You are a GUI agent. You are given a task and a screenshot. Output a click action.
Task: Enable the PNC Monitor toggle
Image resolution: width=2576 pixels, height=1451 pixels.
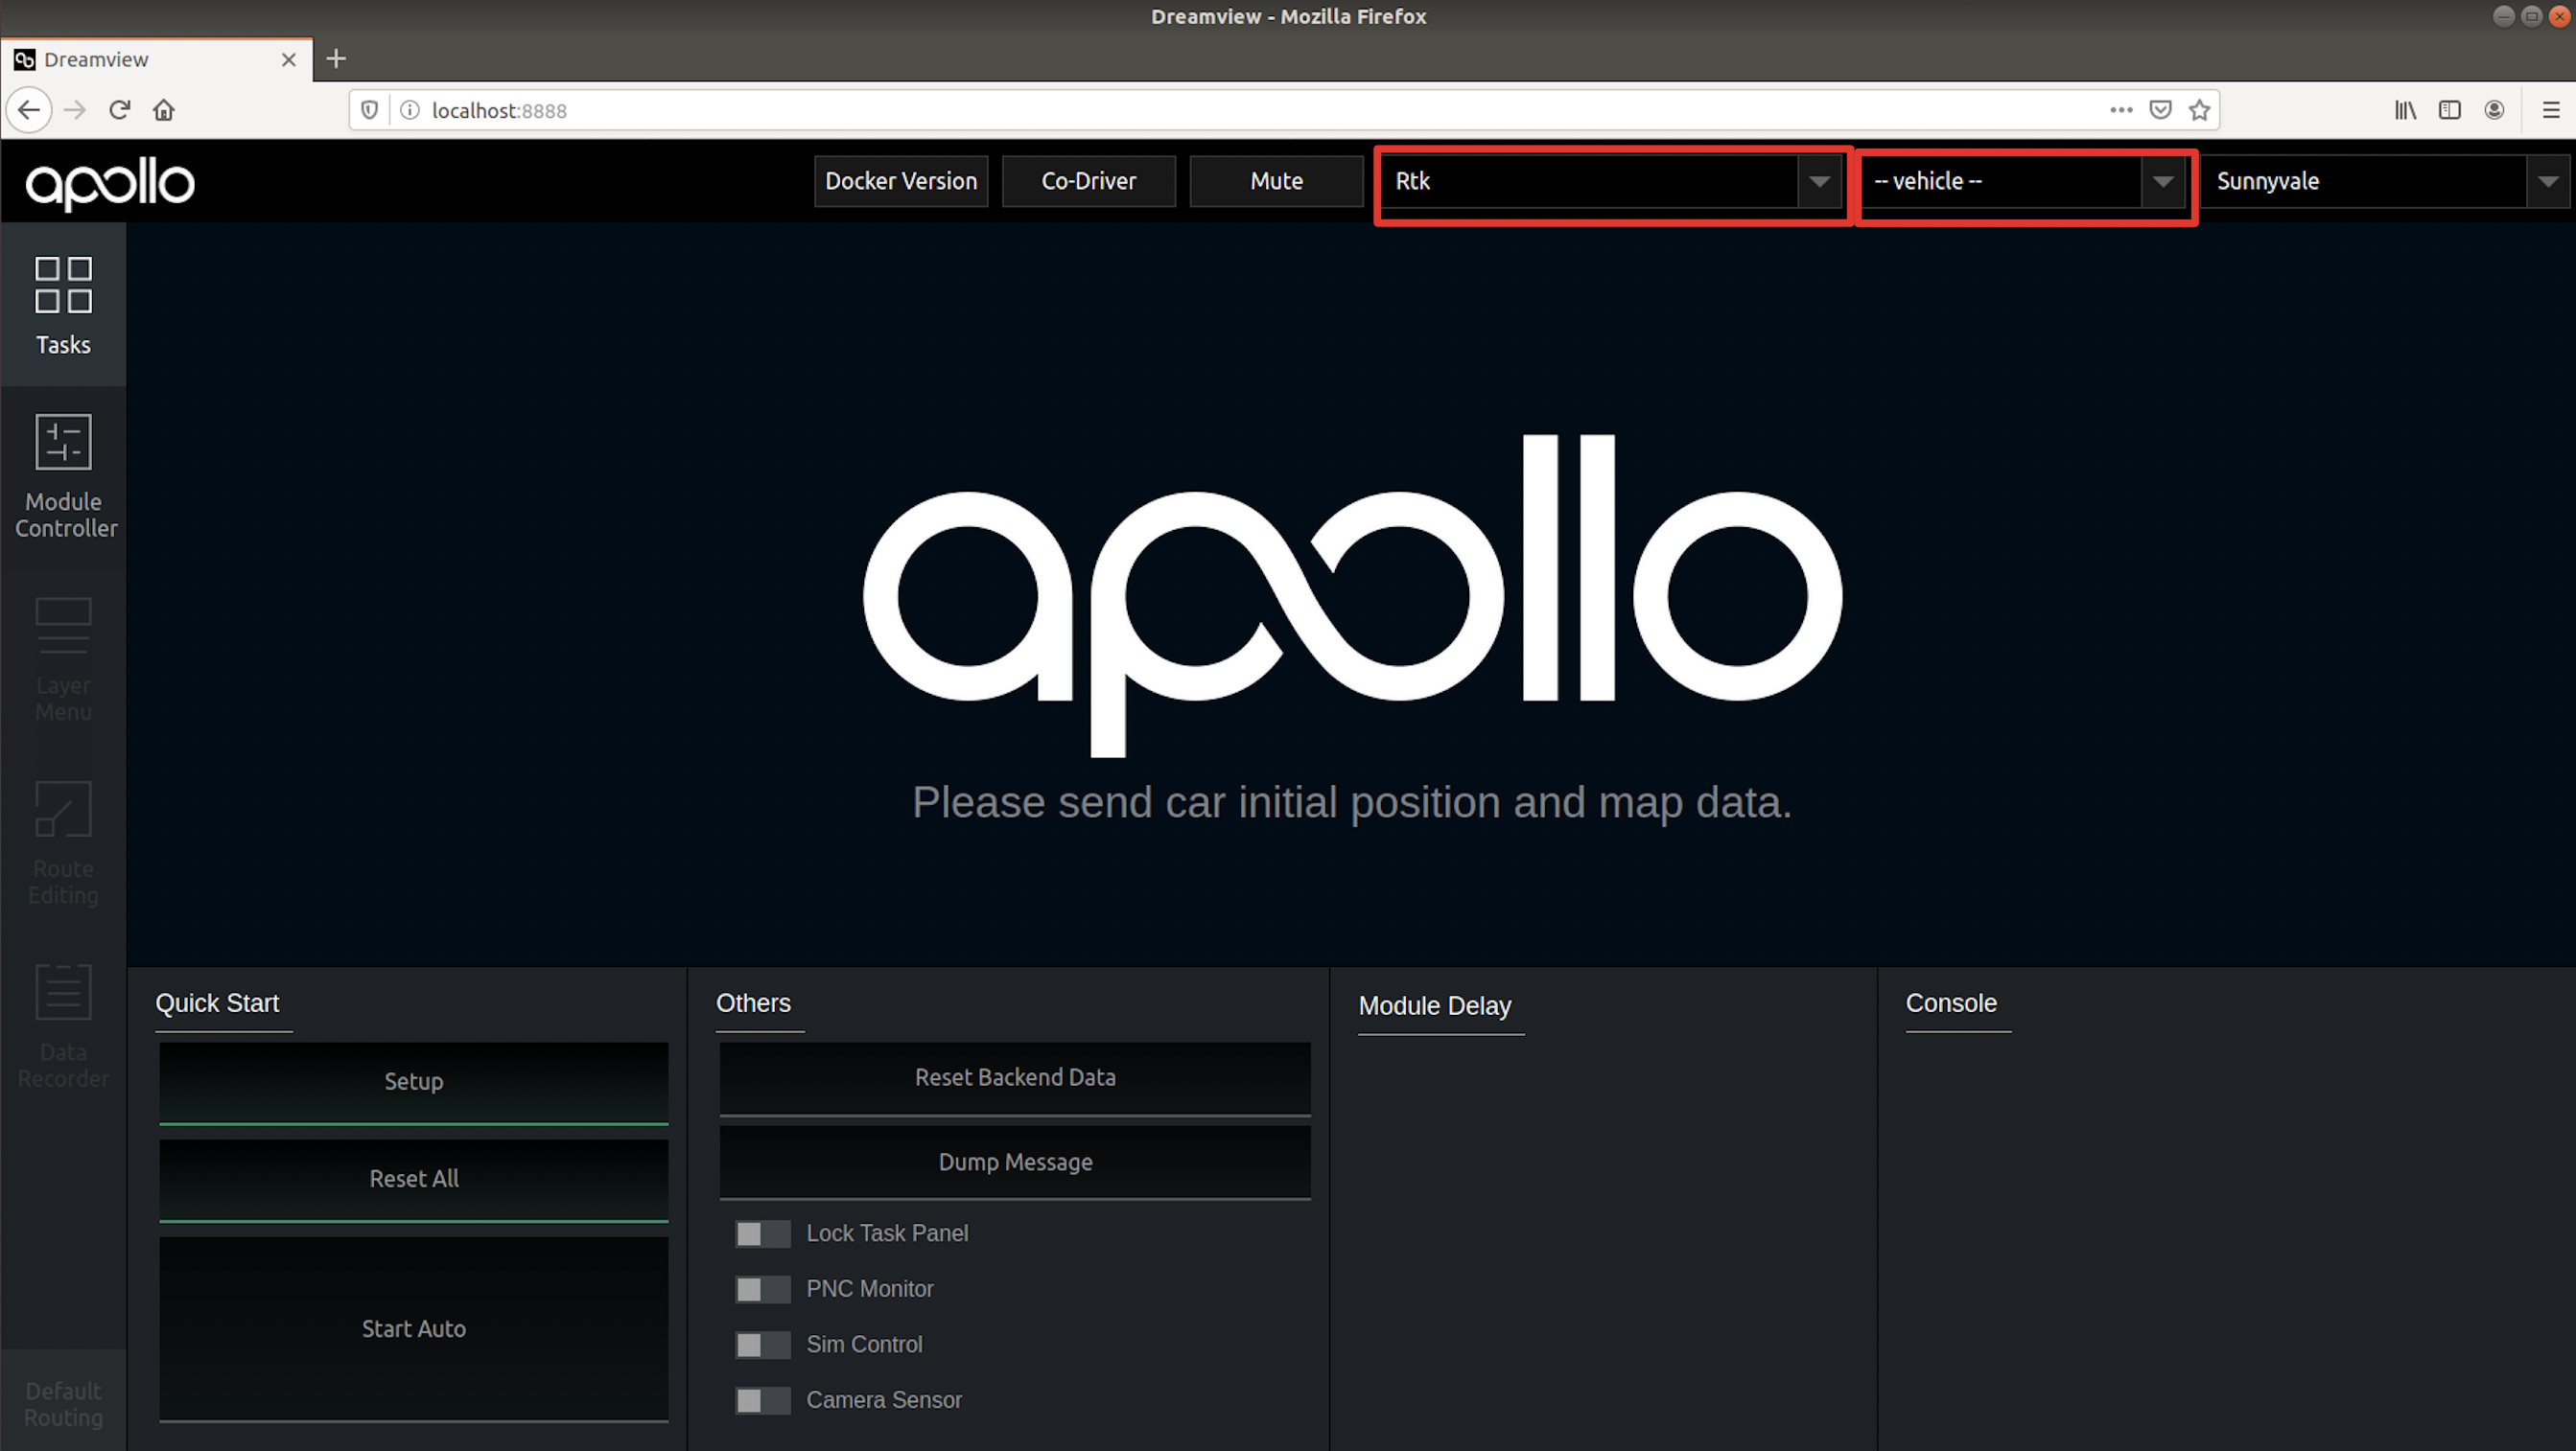pyautogui.click(x=759, y=1288)
